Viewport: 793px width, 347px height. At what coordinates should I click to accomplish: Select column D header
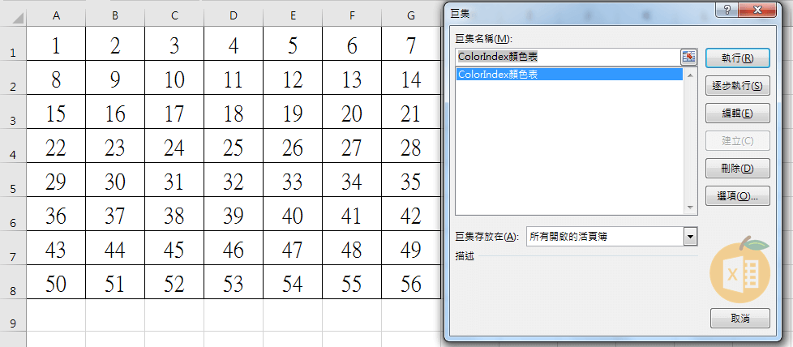coord(234,15)
